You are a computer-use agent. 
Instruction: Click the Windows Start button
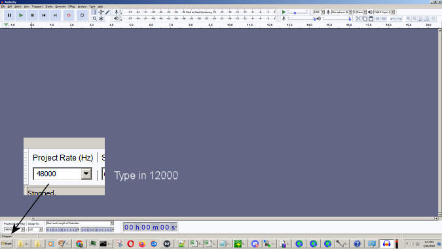click(7, 243)
